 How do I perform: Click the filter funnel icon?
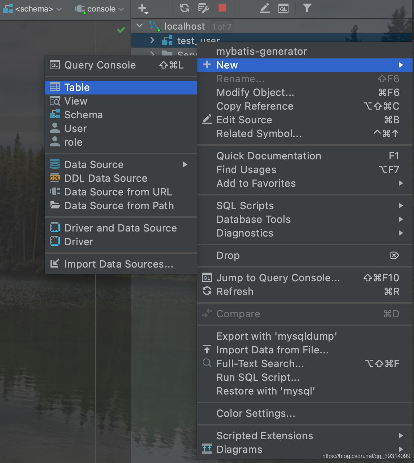pyautogui.click(x=307, y=8)
